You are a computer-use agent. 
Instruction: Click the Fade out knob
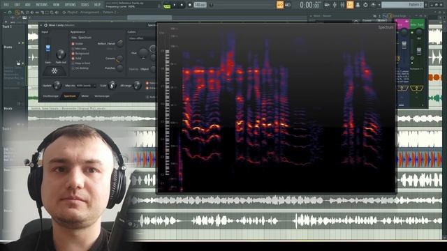(x=61, y=54)
